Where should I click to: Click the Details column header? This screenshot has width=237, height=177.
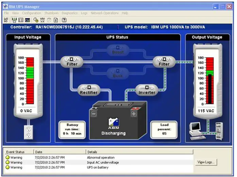click(x=139, y=152)
